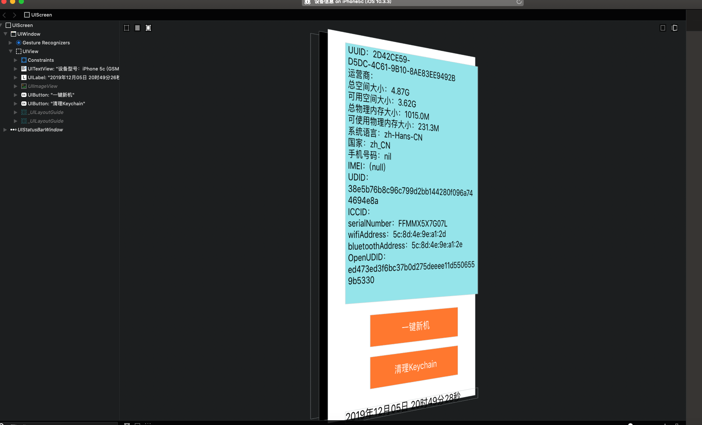Click the forward navigation arrow
Screen dimensions: 702x425
tap(14, 14)
